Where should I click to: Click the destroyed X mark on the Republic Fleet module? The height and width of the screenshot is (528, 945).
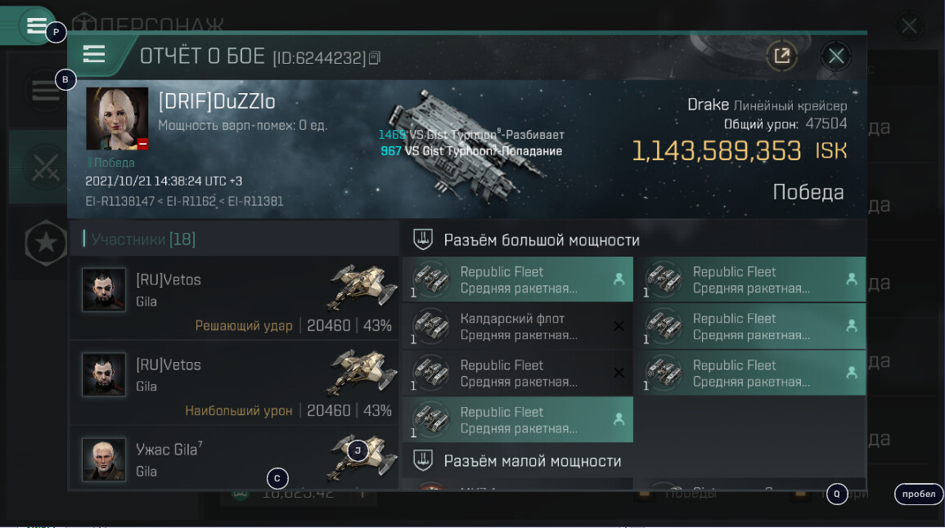point(619,374)
